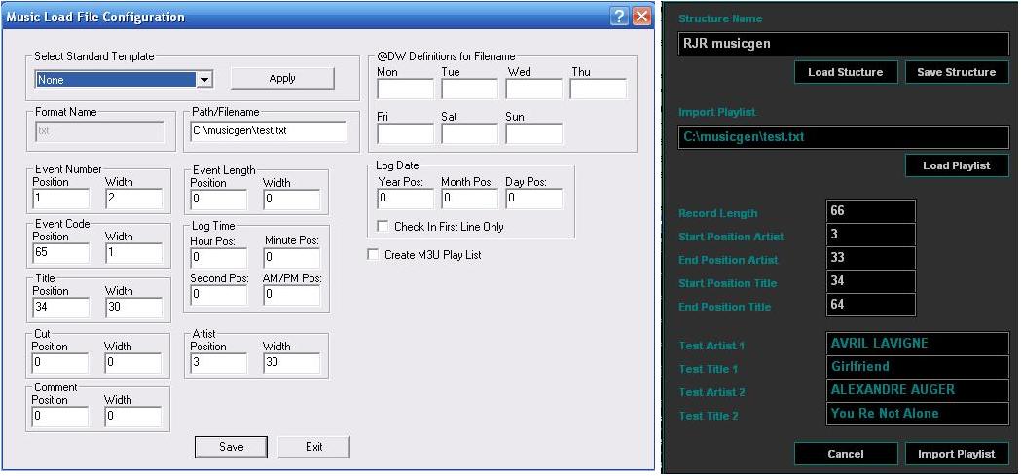Apply the selected standard template
The height and width of the screenshot is (476, 1021).
(x=282, y=78)
